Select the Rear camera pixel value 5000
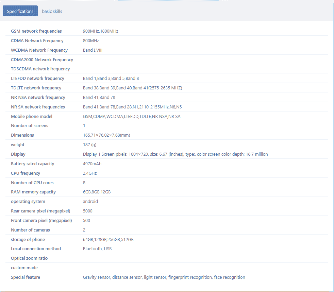334x292 pixels. (x=88, y=211)
